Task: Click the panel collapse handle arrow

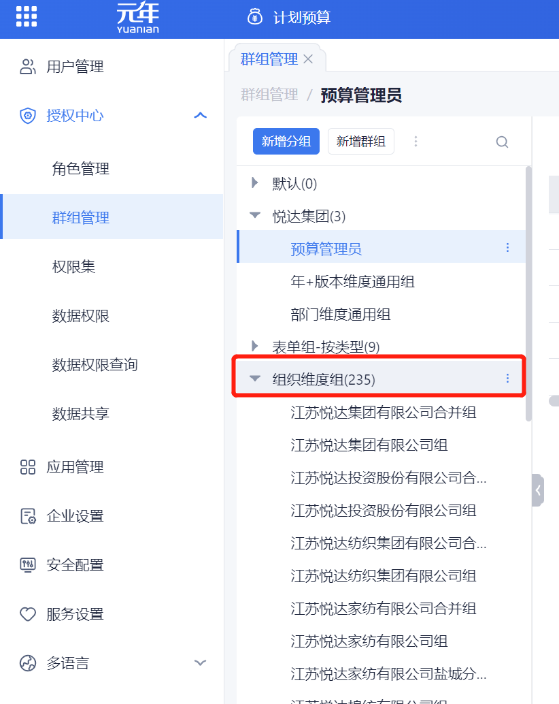Action: click(x=538, y=490)
